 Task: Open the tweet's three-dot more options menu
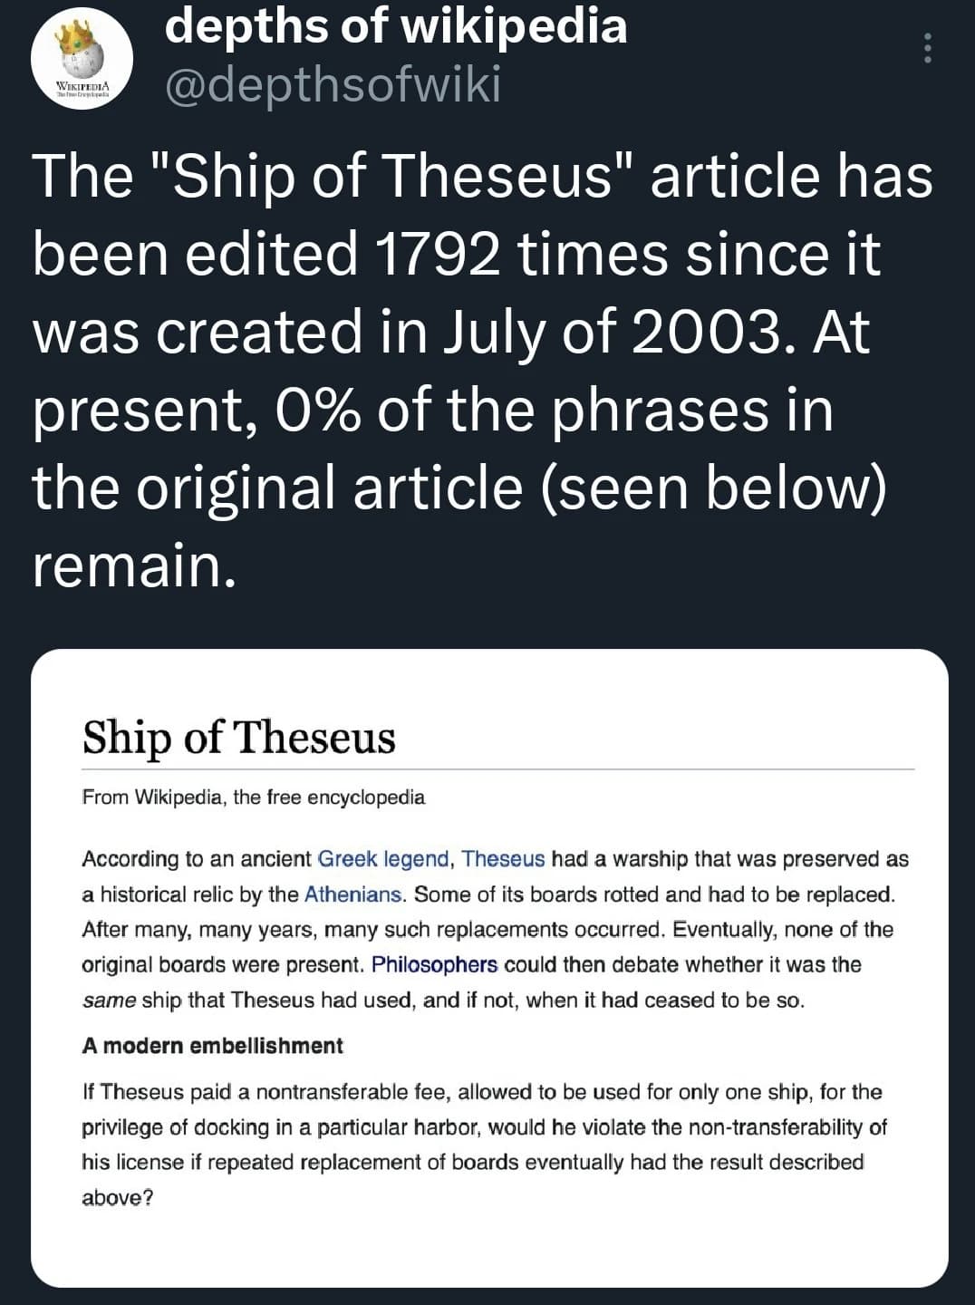coord(927,47)
